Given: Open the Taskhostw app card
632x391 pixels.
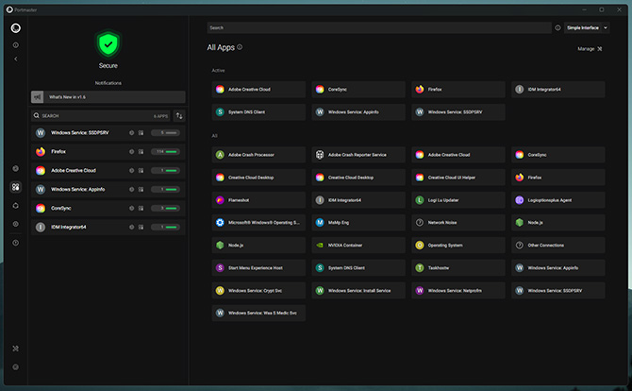Looking at the screenshot, I should tap(458, 268).
